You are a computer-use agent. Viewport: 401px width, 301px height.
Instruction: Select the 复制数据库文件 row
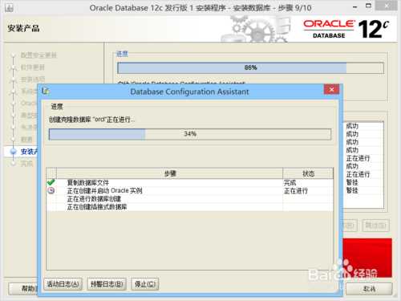click(x=190, y=183)
